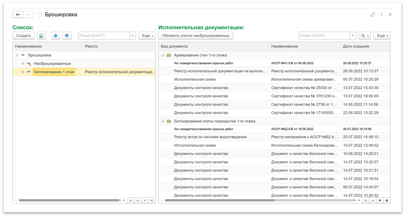Viewport: 405px width, 217px height.
Task: Click the Создать button
Action: (24, 36)
